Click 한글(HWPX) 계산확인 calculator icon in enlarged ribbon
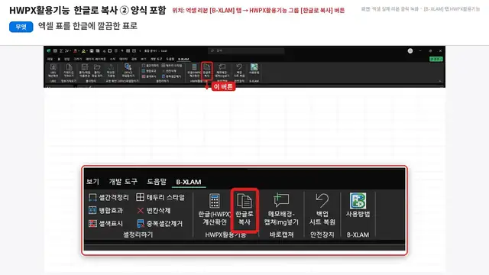 point(214,200)
